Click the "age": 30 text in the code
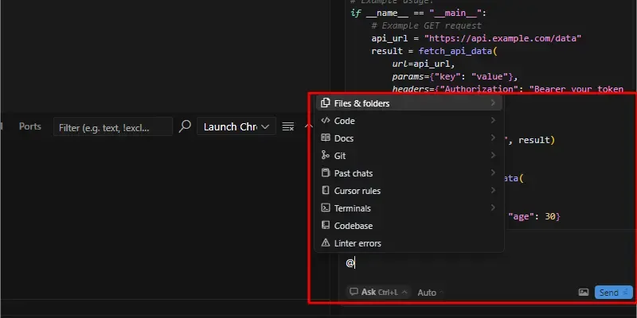This screenshot has height=318, width=637. (534, 216)
